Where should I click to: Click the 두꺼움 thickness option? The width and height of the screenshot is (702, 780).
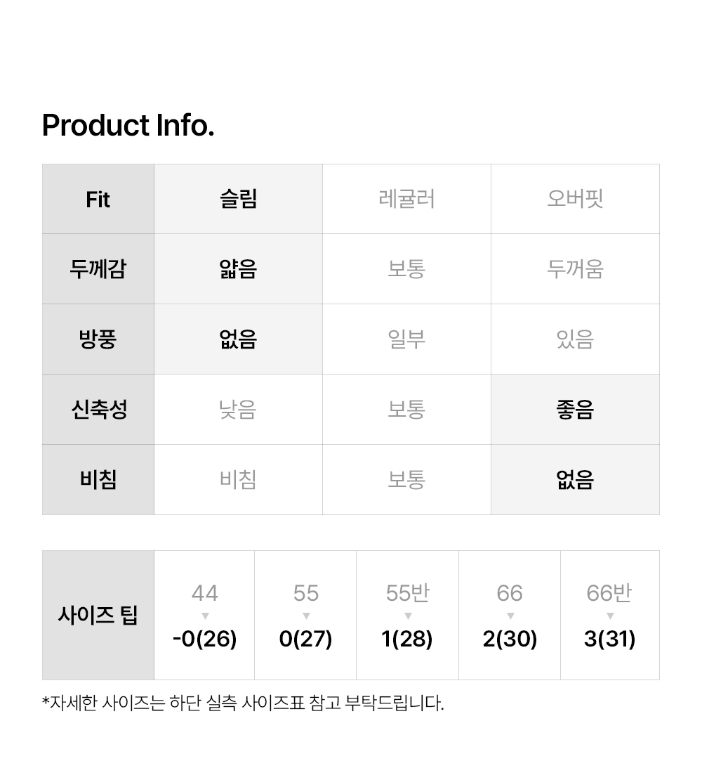click(575, 269)
